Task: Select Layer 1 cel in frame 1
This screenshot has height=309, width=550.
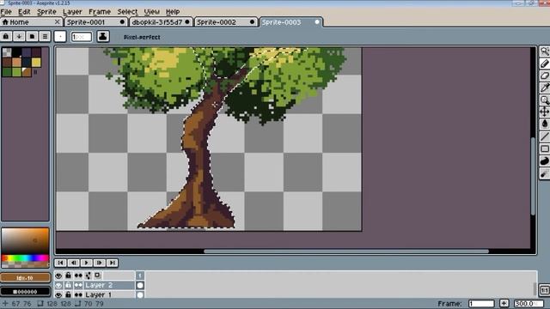Action: [x=140, y=294]
